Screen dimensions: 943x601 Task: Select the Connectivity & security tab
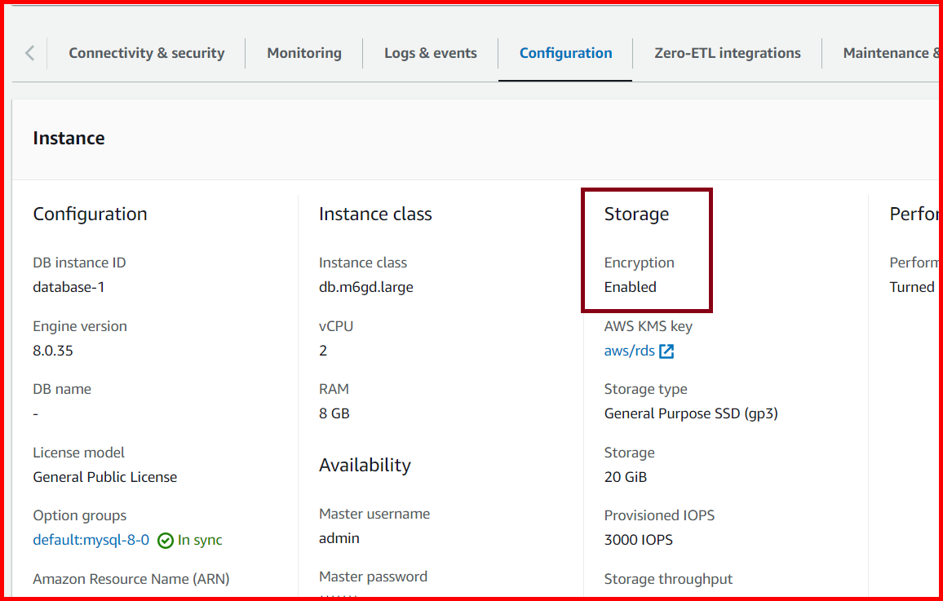(x=146, y=52)
